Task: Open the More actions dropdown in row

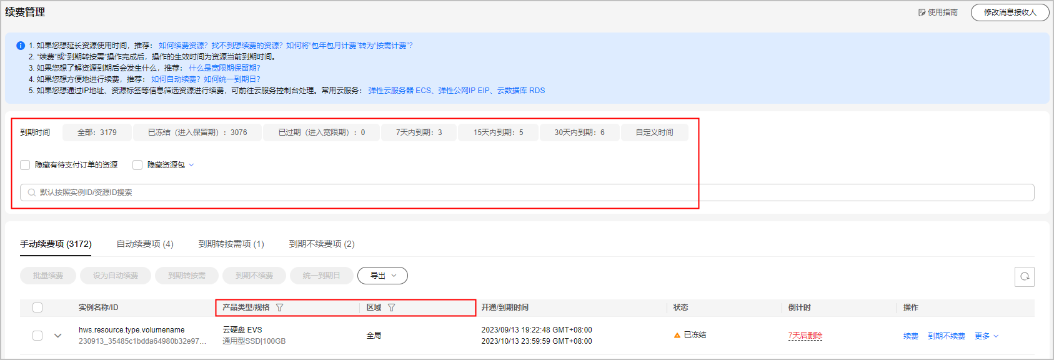Action: 986,336
